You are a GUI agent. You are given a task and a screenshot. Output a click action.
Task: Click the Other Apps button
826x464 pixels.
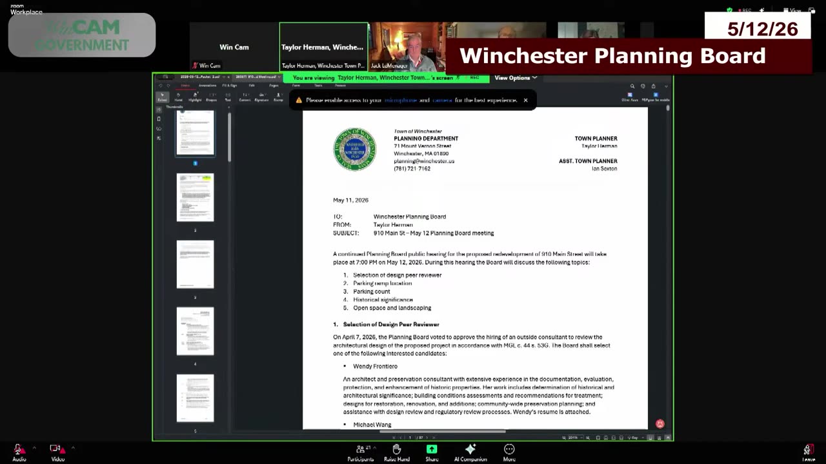[x=630, y=97]
